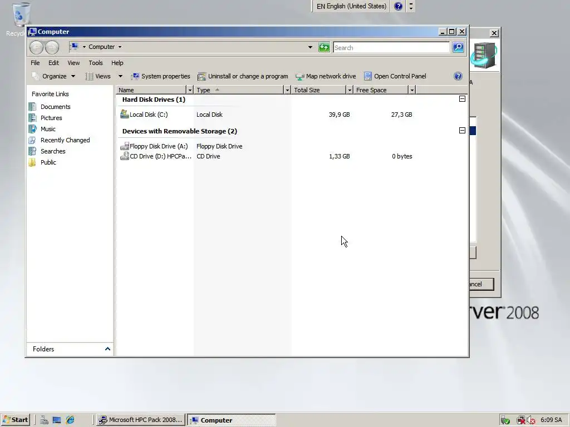570x427 pixels.
Task: Open the File menu
Action: click(35, 63)
